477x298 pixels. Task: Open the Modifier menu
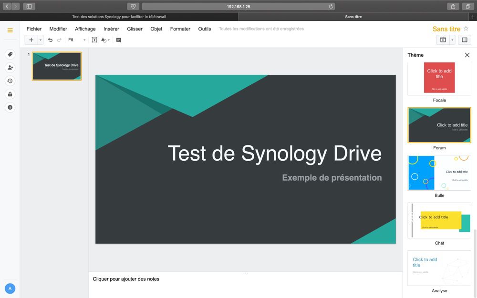pyautogui.click(x=58, y=29)
